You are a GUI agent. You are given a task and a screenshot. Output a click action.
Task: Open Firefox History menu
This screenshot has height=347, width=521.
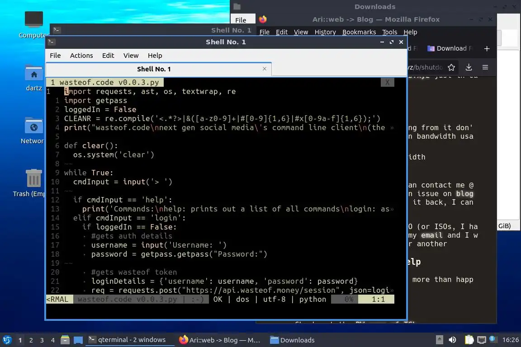click(325, 32)
